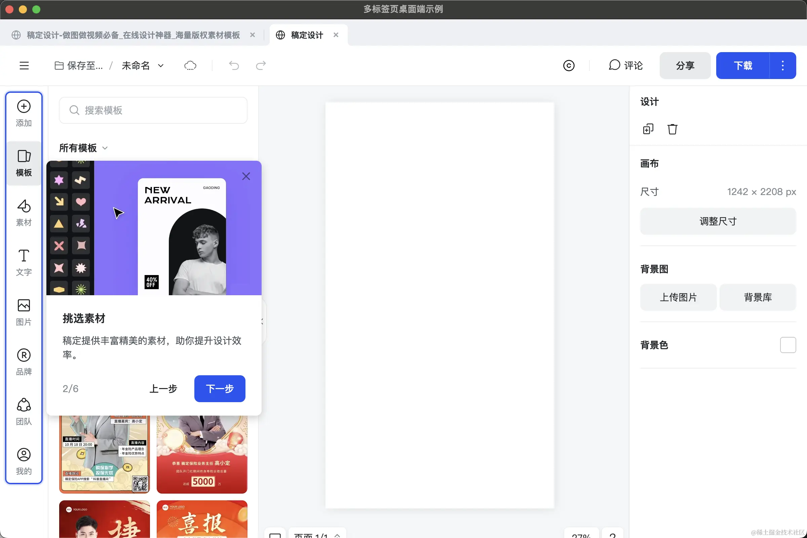Select the 文字 text tool
Viewport: 807px width, 538px height.
[24, 263]
